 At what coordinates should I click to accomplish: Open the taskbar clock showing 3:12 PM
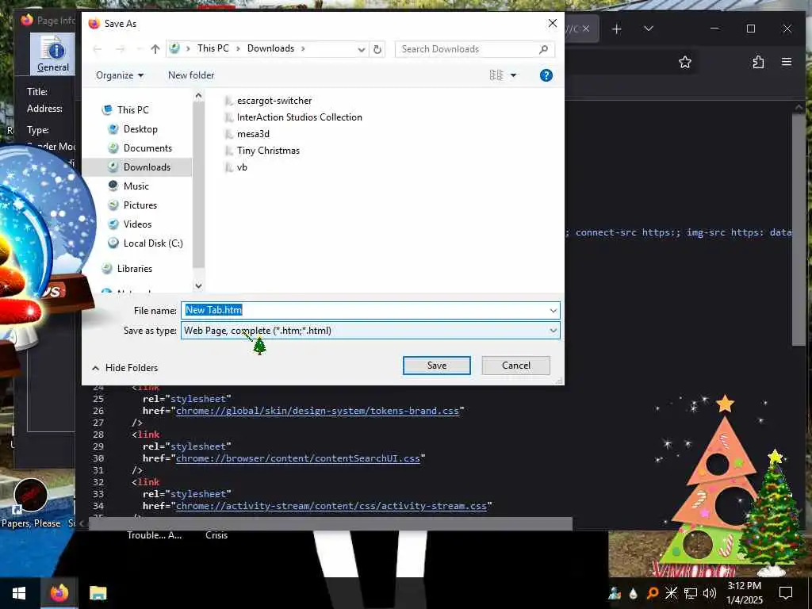[744, 593]
